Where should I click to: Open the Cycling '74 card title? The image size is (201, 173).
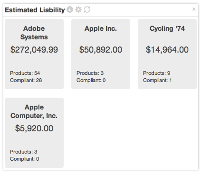(x=167, y=28)
